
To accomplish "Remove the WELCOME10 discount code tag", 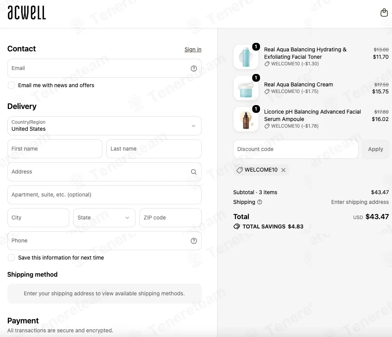I will click(x=283, y=170).
